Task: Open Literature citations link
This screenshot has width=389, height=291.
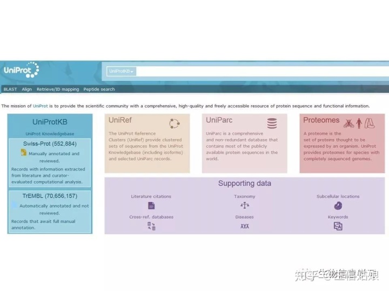Action: coord(151,197)
